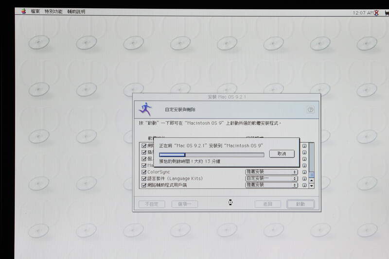This screenshot has width=389, height=259.
Task: Click the instruction text mentioning Macintosh OS 9
Action: click(210, 123)
